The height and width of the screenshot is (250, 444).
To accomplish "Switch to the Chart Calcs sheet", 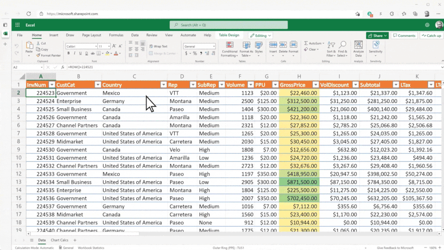I will pos(60,240).
